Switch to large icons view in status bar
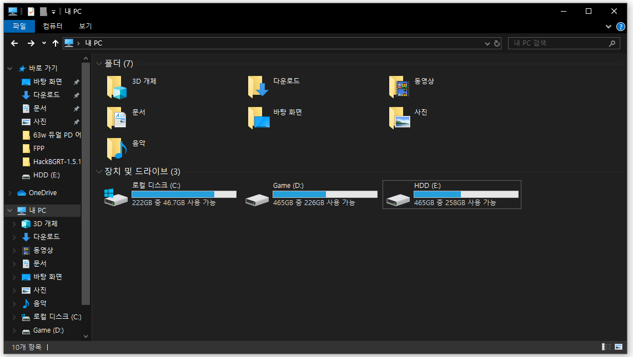Image resolution: width=633 pixels, height=357 pixels. (x=619, y=346)
